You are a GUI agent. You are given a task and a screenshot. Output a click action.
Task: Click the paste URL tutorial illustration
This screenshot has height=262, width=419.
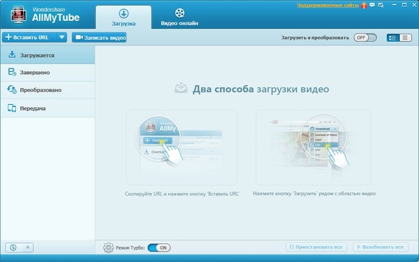[182, 147]
